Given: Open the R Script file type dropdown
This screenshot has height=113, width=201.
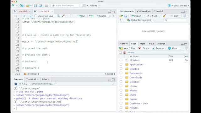Looking at the screenshot, I should pyautogui.click(x=110, y=74).
